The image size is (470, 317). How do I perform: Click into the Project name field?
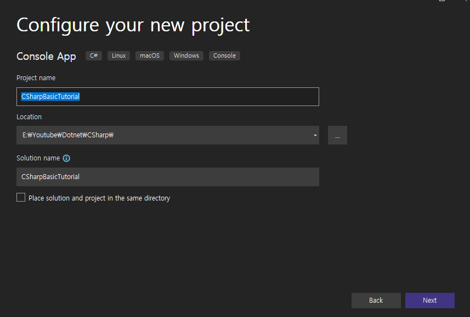(x=168, y=97)
